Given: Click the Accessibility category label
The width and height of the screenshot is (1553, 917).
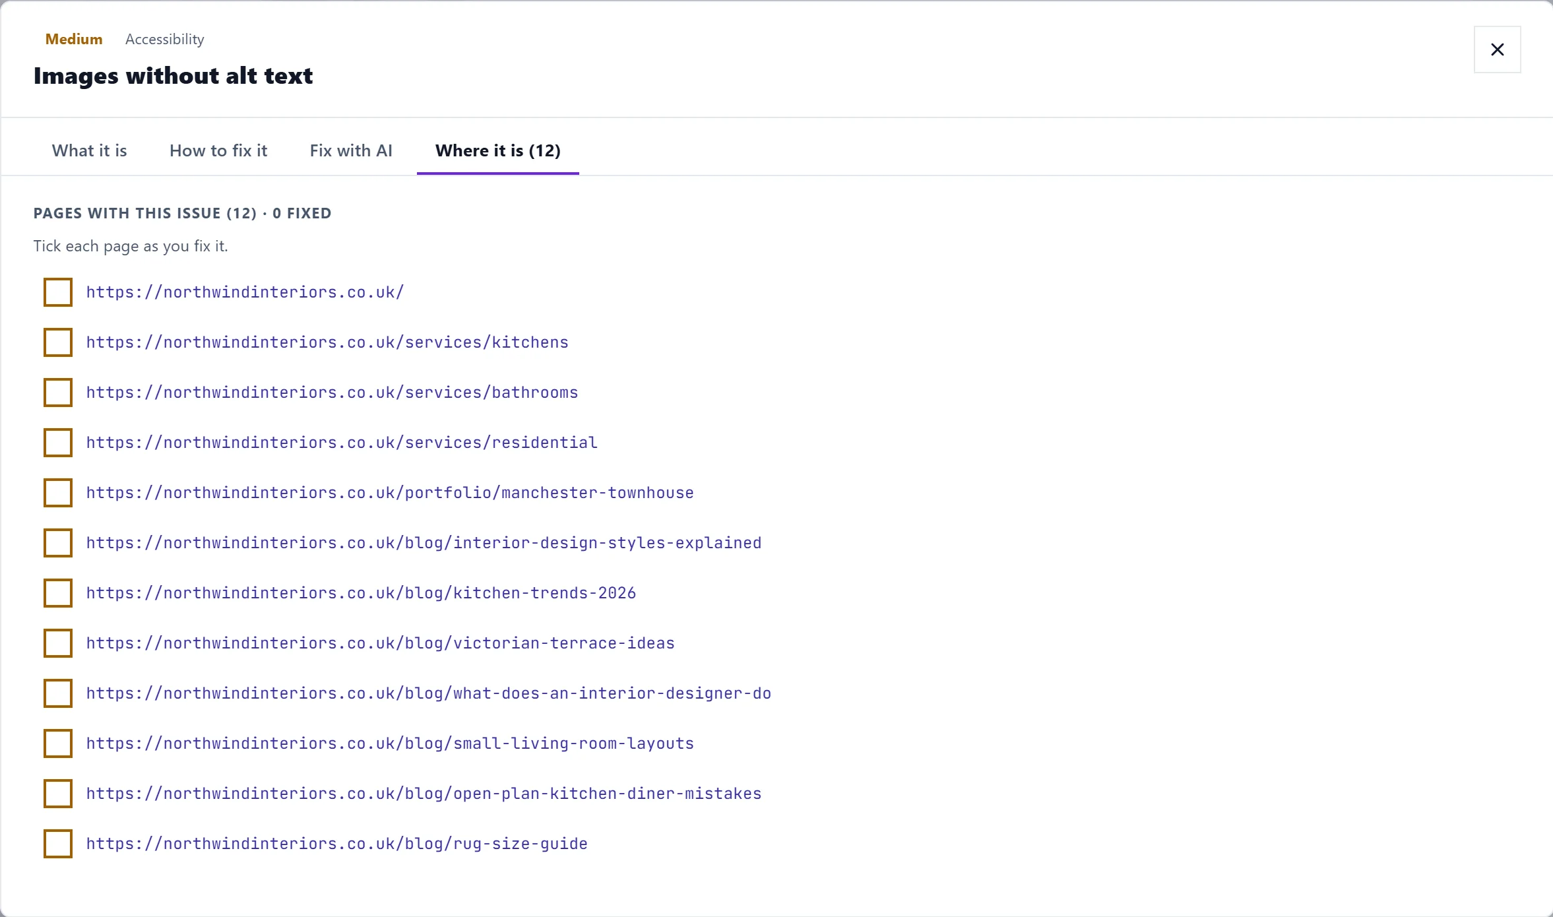Looking at the screenshot, I should click(x=165, y=40).
